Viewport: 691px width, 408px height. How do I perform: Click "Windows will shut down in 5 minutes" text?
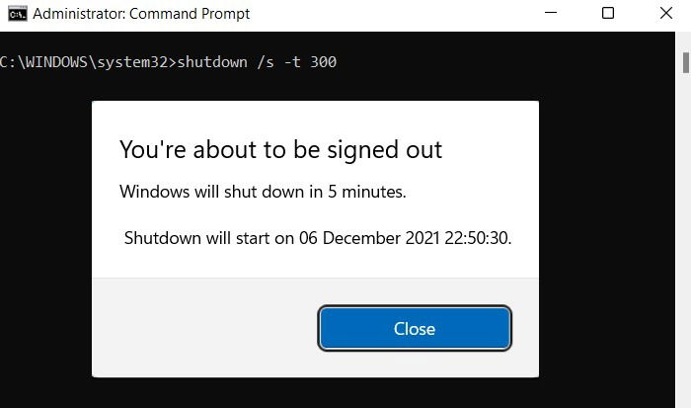point(263,192)
